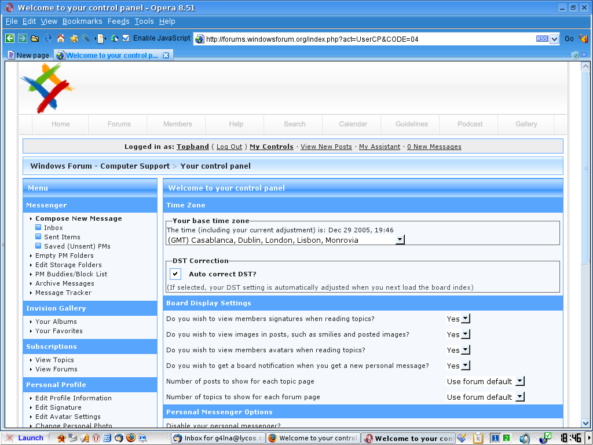The image size is (593, 445).
Task: Click the icon right of the Go button
Action: pyautogui.click(x=583, y=38)
